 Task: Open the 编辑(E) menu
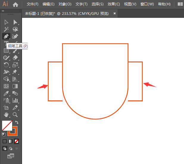pos(48,4)
